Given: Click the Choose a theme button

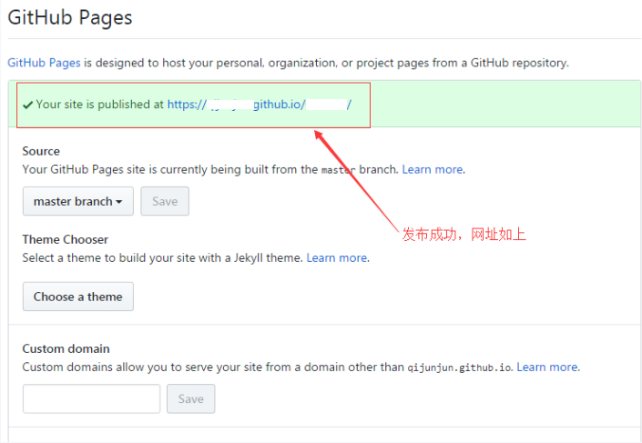Looking at the screenshot, I should point(78,297).
